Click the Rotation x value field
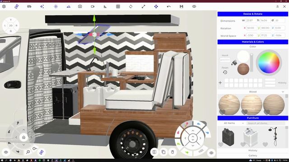 (x=252, y=28)
